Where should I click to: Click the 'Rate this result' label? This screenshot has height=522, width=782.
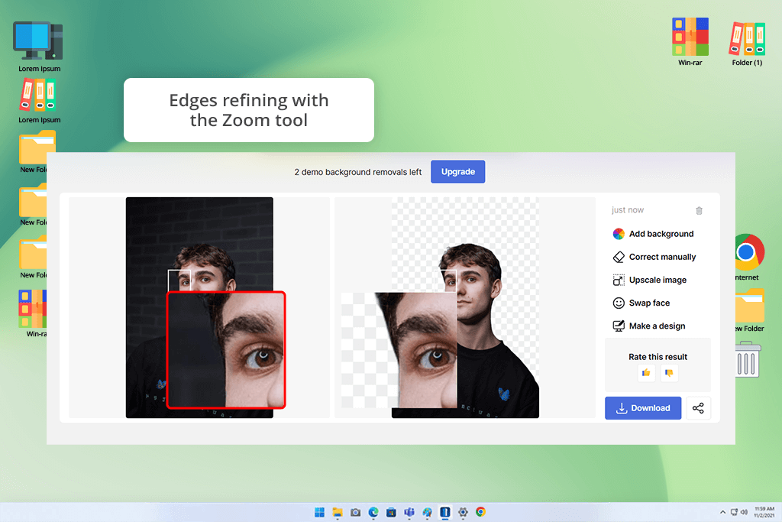click(x=658, y=357)
